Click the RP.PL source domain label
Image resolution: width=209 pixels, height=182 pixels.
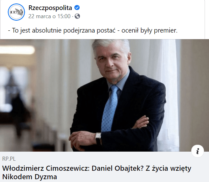click(9, 159)
